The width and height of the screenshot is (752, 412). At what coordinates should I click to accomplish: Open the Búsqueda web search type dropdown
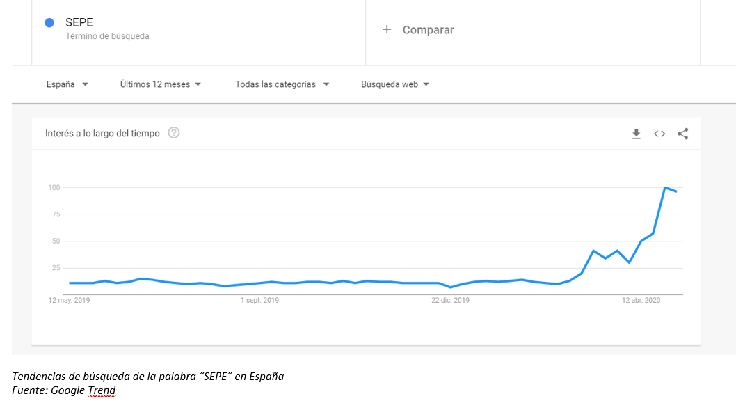pyautogui.click(x=394, y=84)
